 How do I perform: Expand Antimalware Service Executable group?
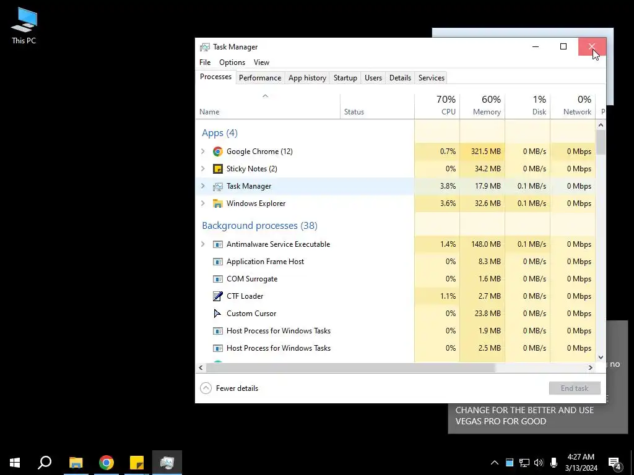(203, 244)
